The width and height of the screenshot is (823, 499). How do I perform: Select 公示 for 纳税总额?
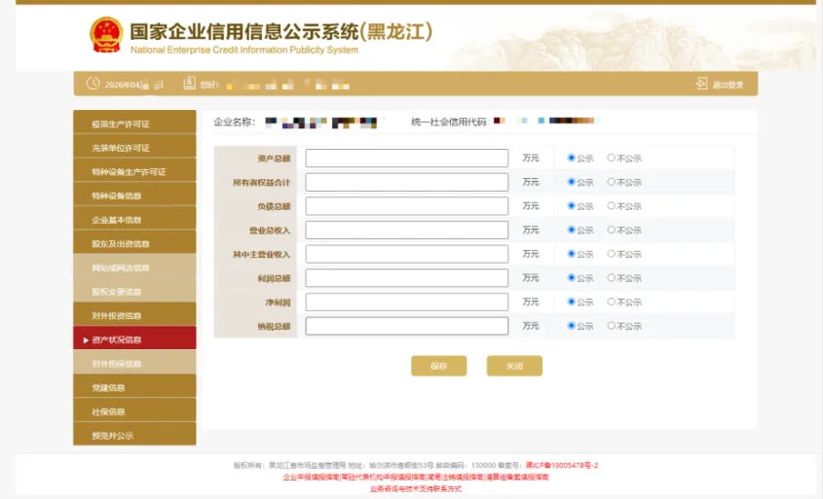[x=571, y=326]
